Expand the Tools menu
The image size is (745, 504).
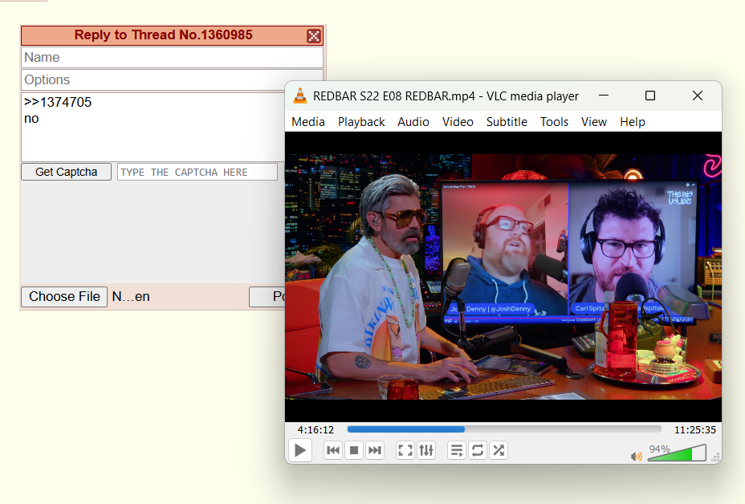click(554, 122)
